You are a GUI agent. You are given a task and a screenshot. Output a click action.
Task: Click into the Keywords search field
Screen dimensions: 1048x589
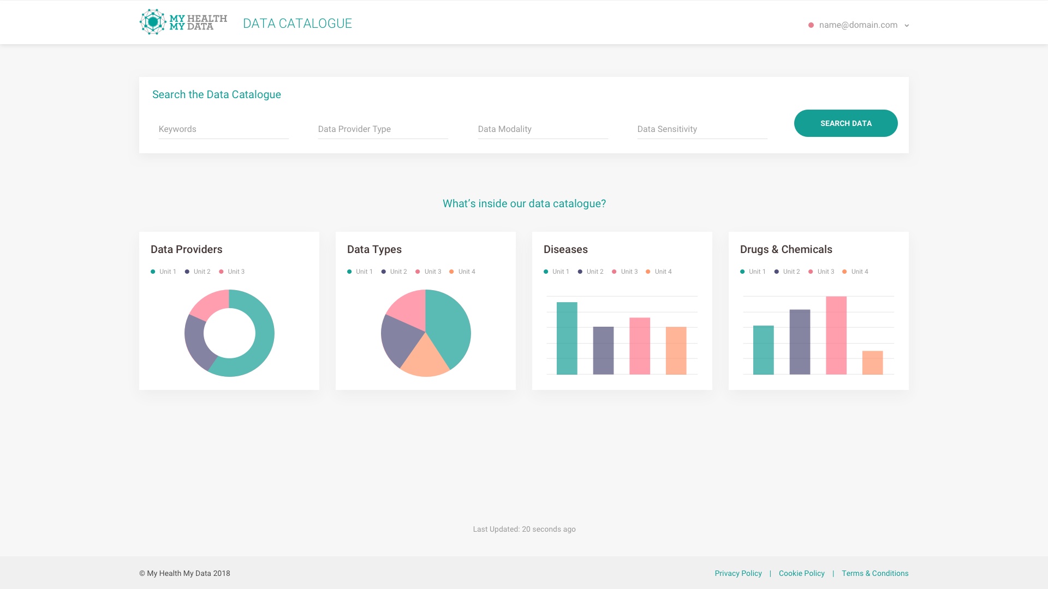[223, 129]
